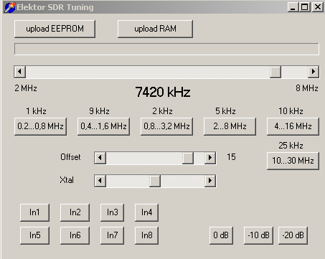The width and height of the screenshot is (325, 259).
Task: Choose input In7
Action: pos(112,235)
